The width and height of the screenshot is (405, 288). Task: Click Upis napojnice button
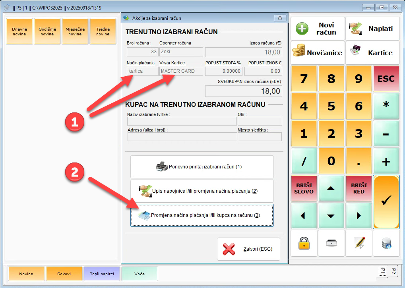click(x=202, y=191)
